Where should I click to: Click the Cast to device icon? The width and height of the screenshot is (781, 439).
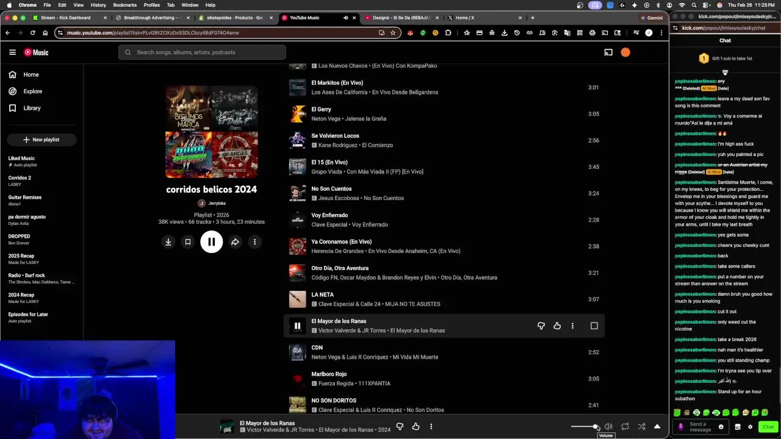coord(608,52)
